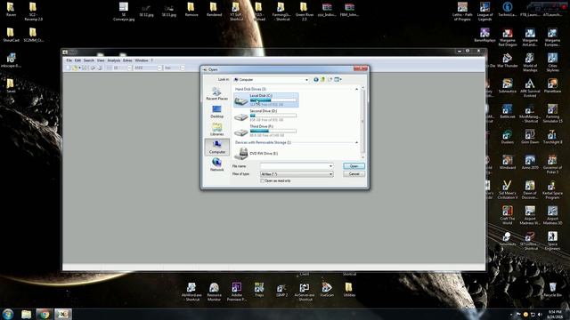Image resolution: width=570 pixels, height=320 pixels.
Task: Click the Back navigation icon in Open dialog
Action: pyautogui.click(x=315, y=79)
